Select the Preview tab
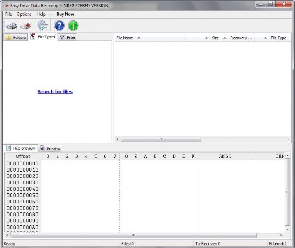Screen dimensions: 295x248 click(x=50, y=149)
